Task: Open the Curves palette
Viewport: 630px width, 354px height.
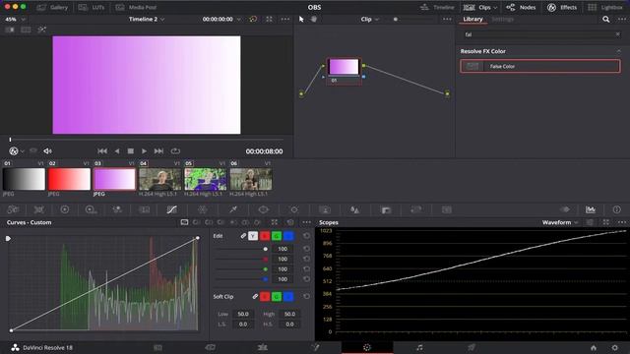Action: pos(172,209)
